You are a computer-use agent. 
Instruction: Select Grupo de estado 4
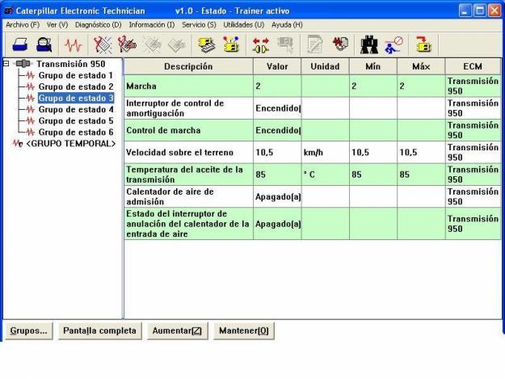pyautogui.click(x=76, y=109)
